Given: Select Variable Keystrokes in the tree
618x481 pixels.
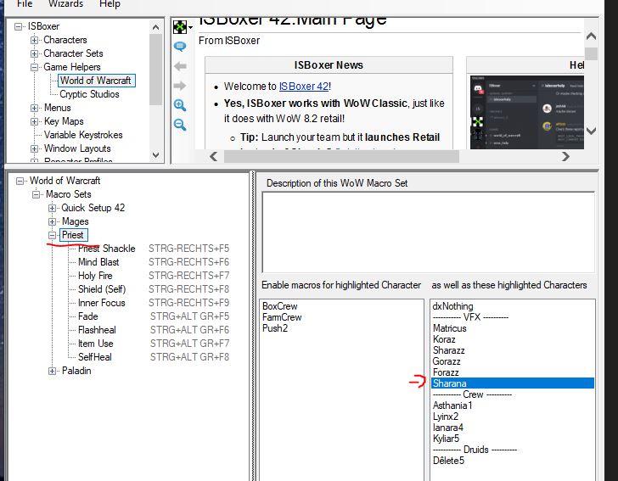Looking at the screenshot, I should coord(83,135).
